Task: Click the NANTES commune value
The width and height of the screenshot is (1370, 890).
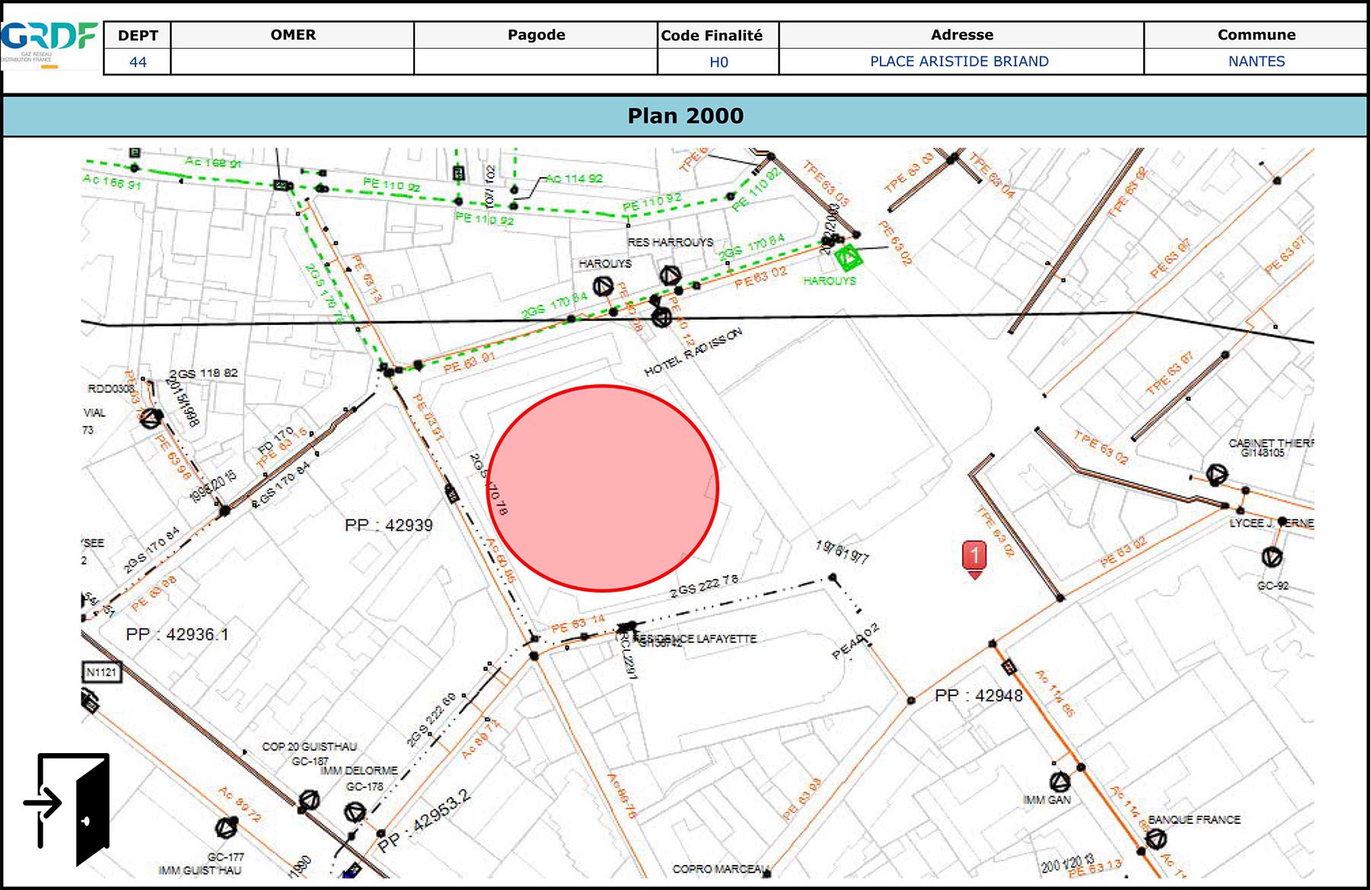Action: 1256,62
